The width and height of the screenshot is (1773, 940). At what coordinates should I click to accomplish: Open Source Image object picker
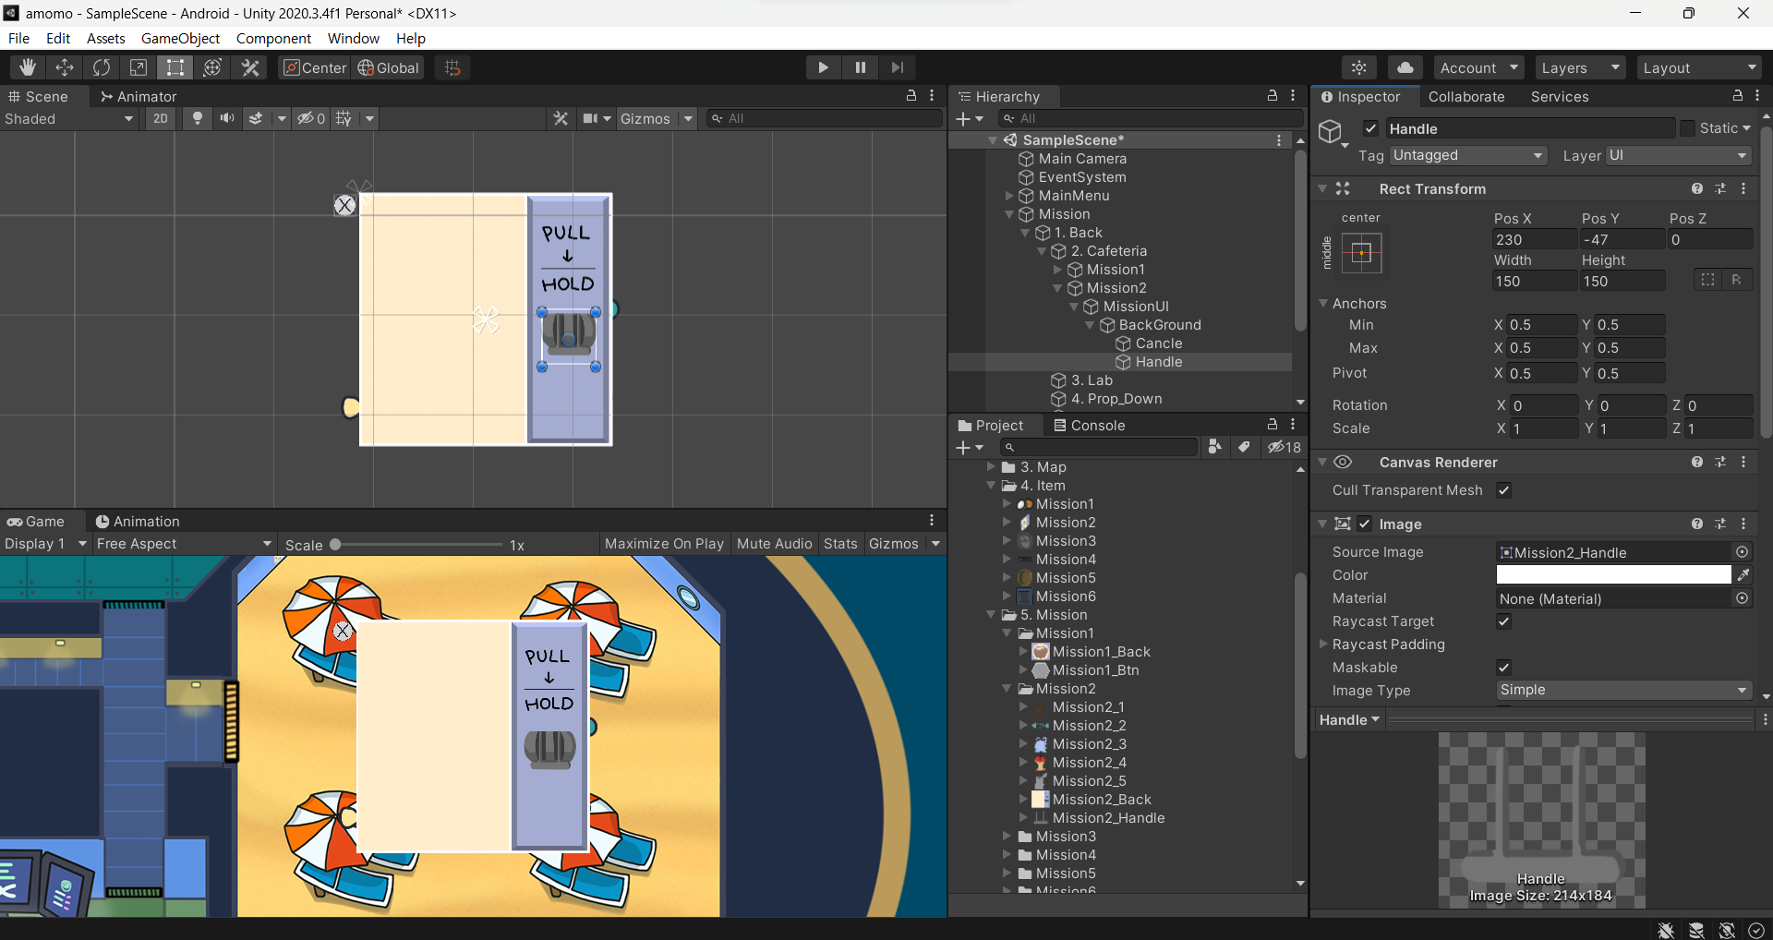click(x=1742, y=552)
